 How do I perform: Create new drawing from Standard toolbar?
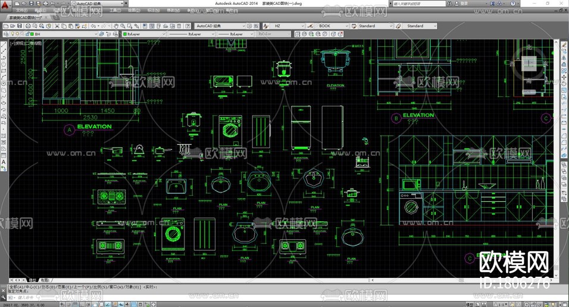pyautogui.click(x=6, y=26)
